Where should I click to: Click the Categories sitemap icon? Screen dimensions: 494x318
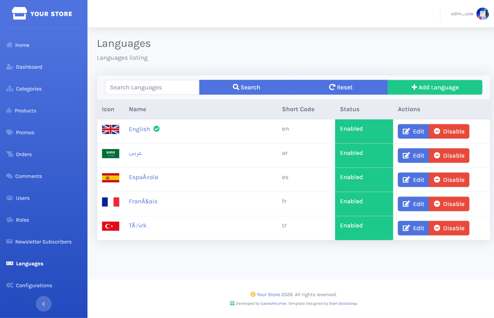coord(10,89)
